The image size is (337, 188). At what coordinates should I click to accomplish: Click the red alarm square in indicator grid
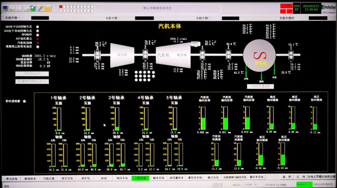point(60,6)
